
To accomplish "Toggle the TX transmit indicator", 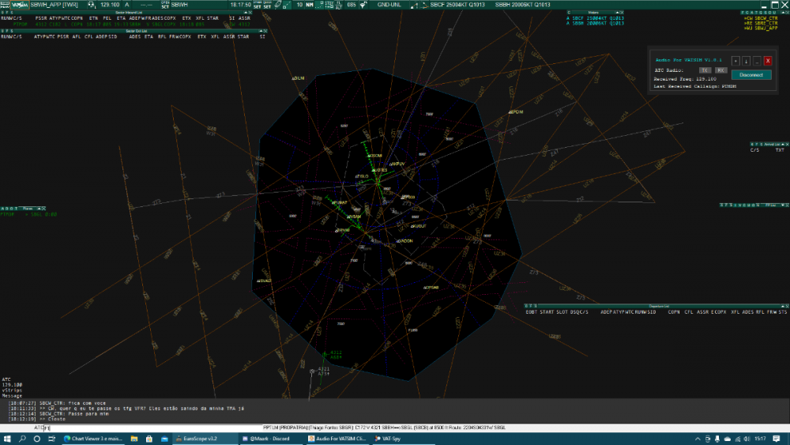I will 705,70.
